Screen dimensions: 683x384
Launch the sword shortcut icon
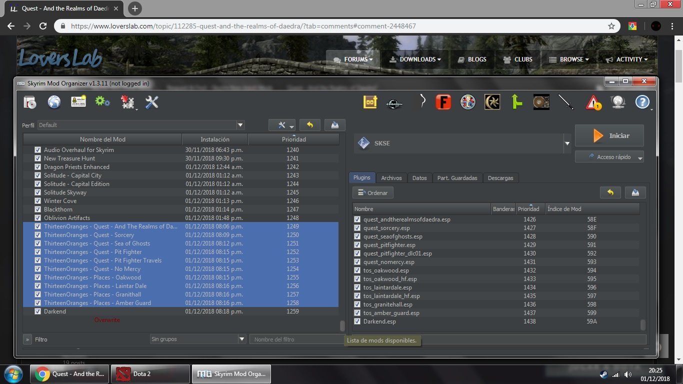click(x=565, y=102)
